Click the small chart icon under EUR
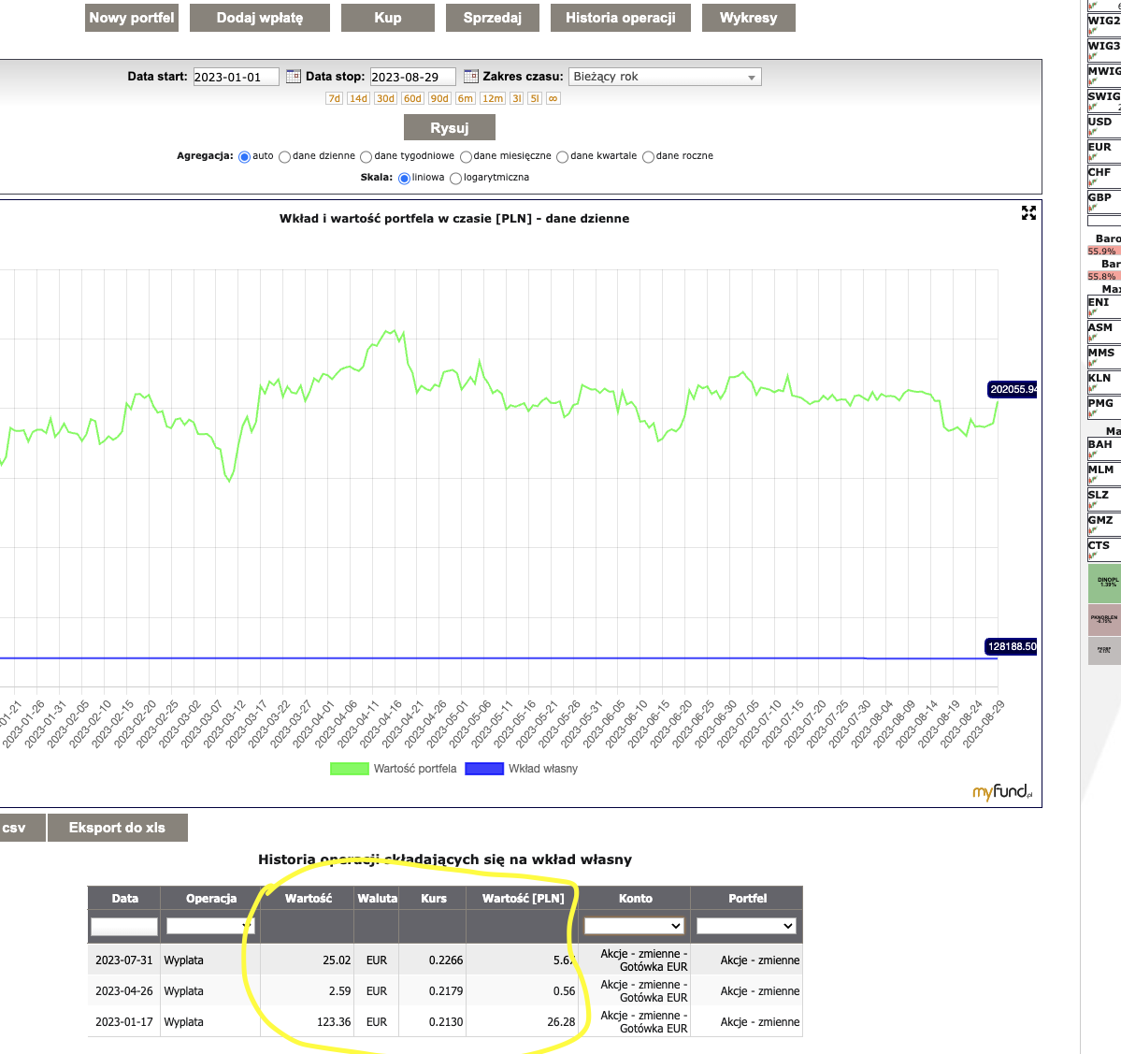 (1093, 158)
